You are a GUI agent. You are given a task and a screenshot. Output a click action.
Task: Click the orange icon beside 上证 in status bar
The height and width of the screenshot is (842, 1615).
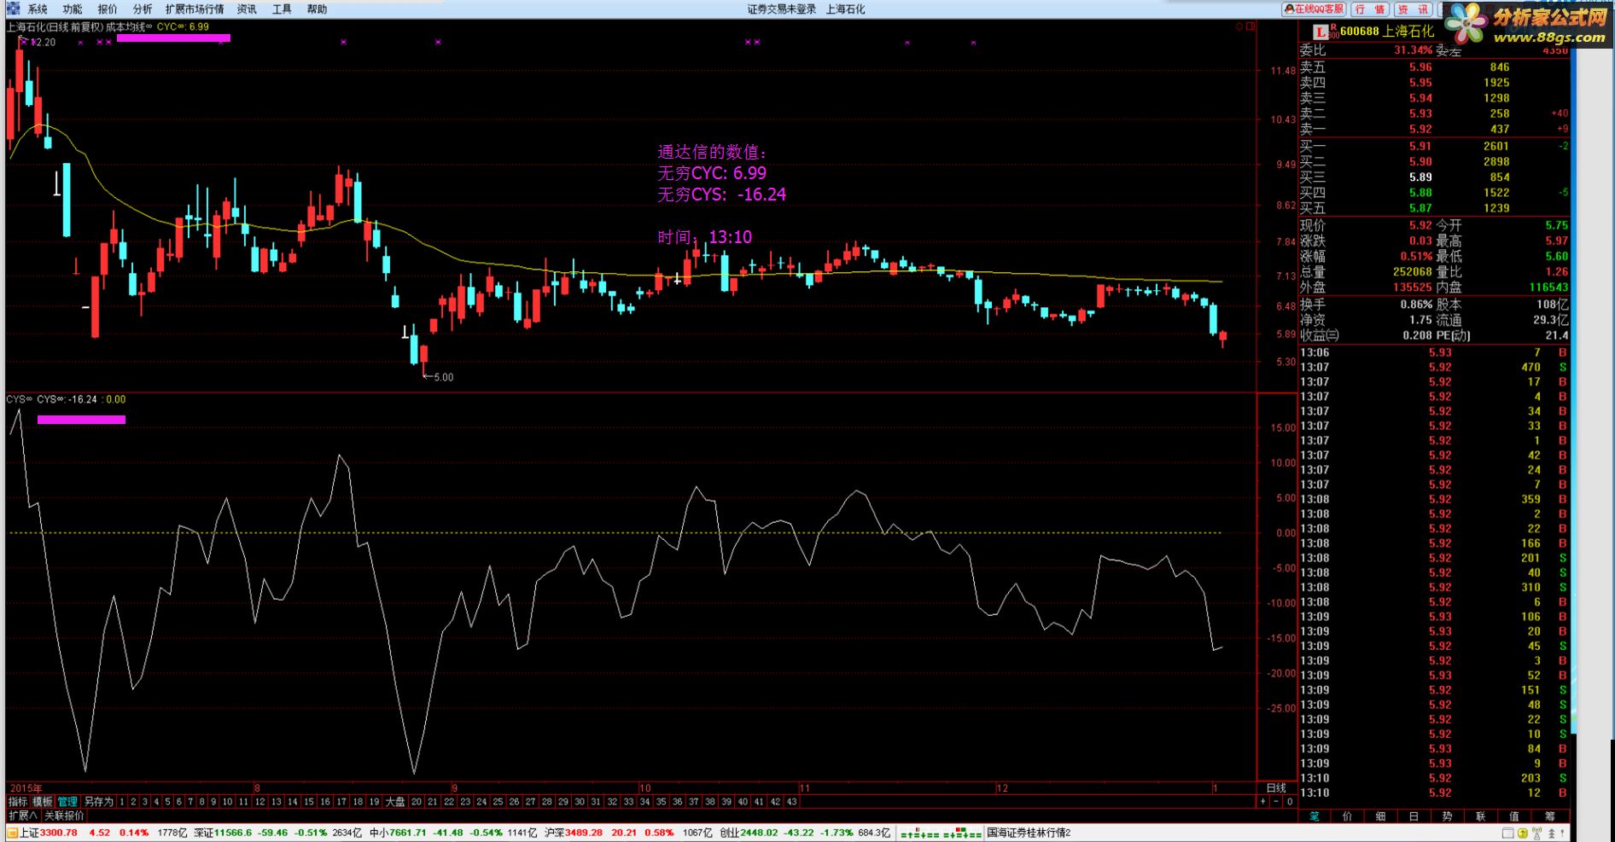tap(12, 833)
